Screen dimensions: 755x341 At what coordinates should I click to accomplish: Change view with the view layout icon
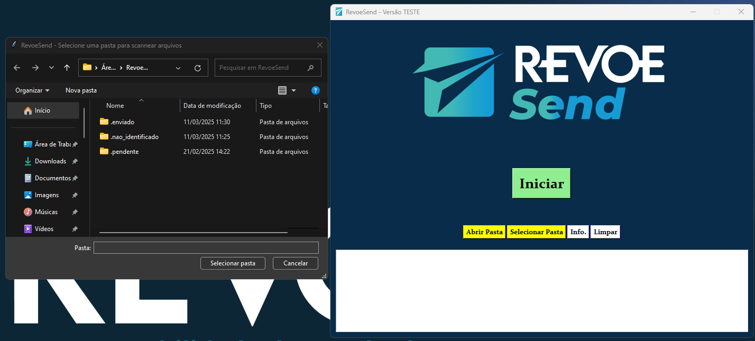tap(282, 90)
